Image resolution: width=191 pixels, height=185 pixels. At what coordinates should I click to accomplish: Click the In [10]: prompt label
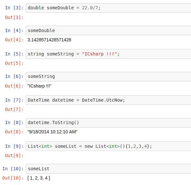[13, 169]
